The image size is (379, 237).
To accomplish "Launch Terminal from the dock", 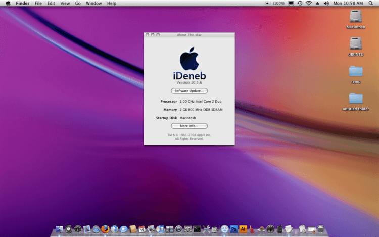I will pos(197,229).
